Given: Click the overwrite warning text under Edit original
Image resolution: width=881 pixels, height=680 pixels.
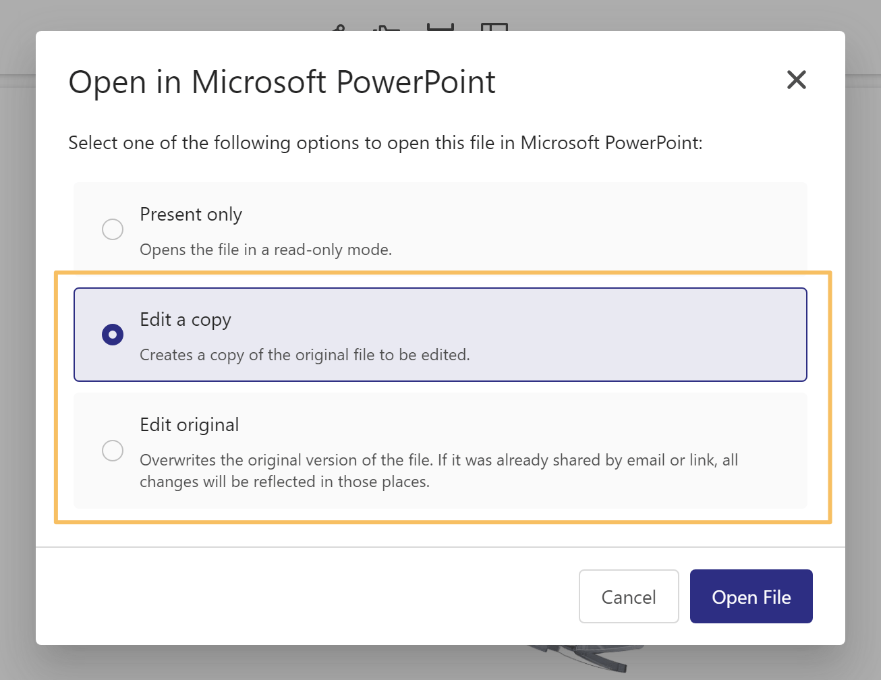Looking at the screenshot, I should (x=438, y=470).
